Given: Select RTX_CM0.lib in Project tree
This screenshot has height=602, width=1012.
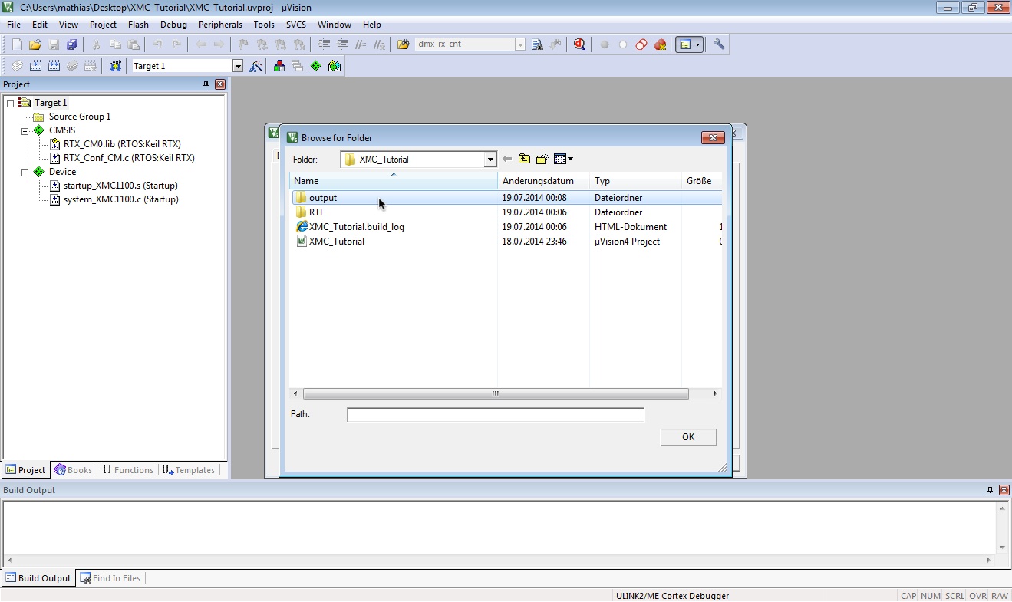Looking at the screenshot, I should [x=122, y=144].
